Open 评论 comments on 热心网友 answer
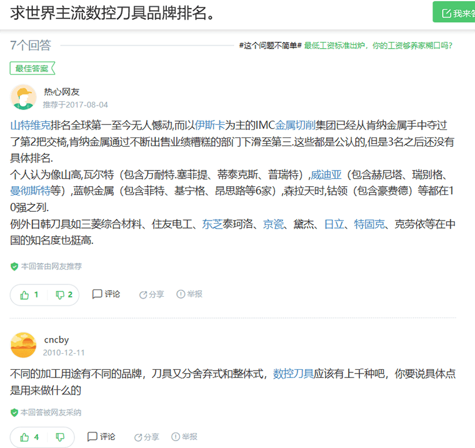This screenshot has width=475, height=448. point(106,294)
